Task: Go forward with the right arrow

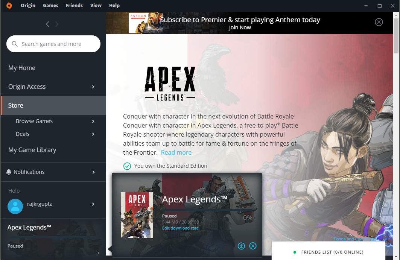Action: pos(57,24)
